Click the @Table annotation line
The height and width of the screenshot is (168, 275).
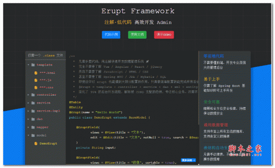pyautogui.click(x=75, y=102)
